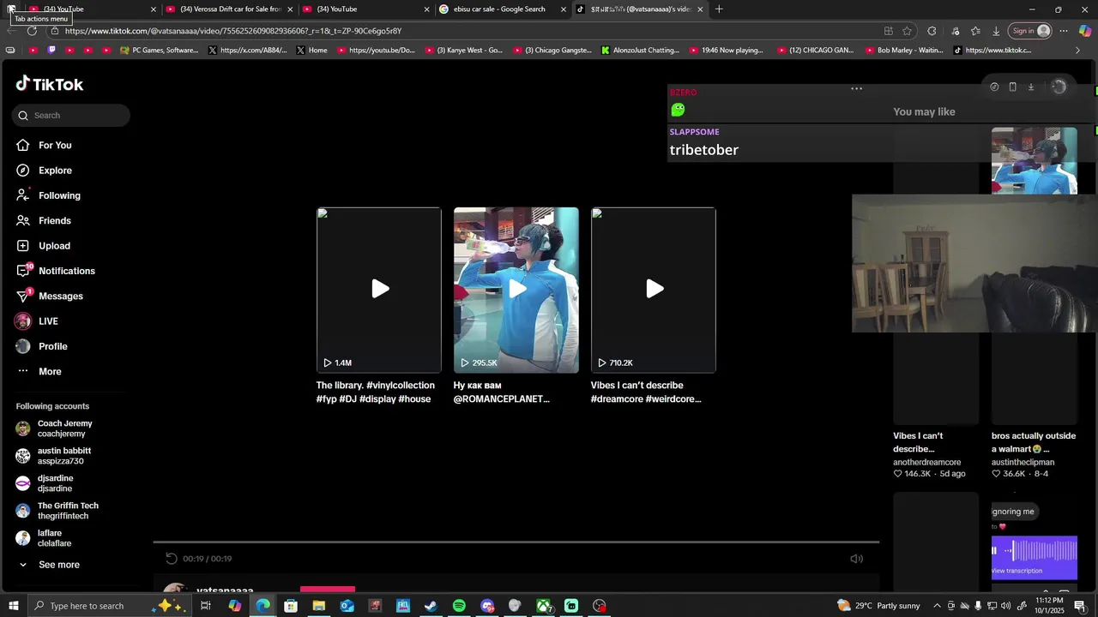Add this page to favorites star
1098x617 pixels.
907,31
